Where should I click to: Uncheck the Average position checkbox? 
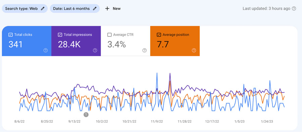click(x=159, y=35)
